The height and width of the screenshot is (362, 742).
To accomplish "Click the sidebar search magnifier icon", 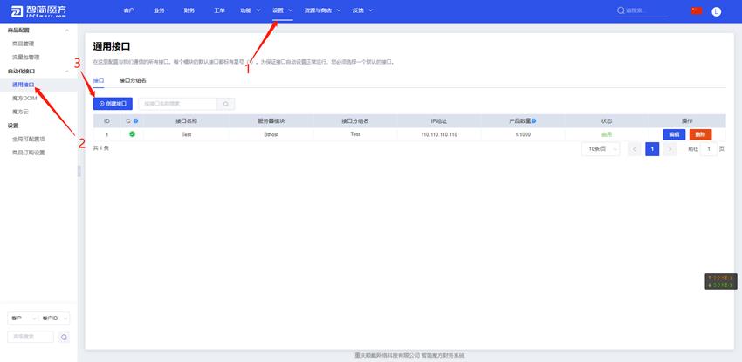I will [x=64, y=337].
